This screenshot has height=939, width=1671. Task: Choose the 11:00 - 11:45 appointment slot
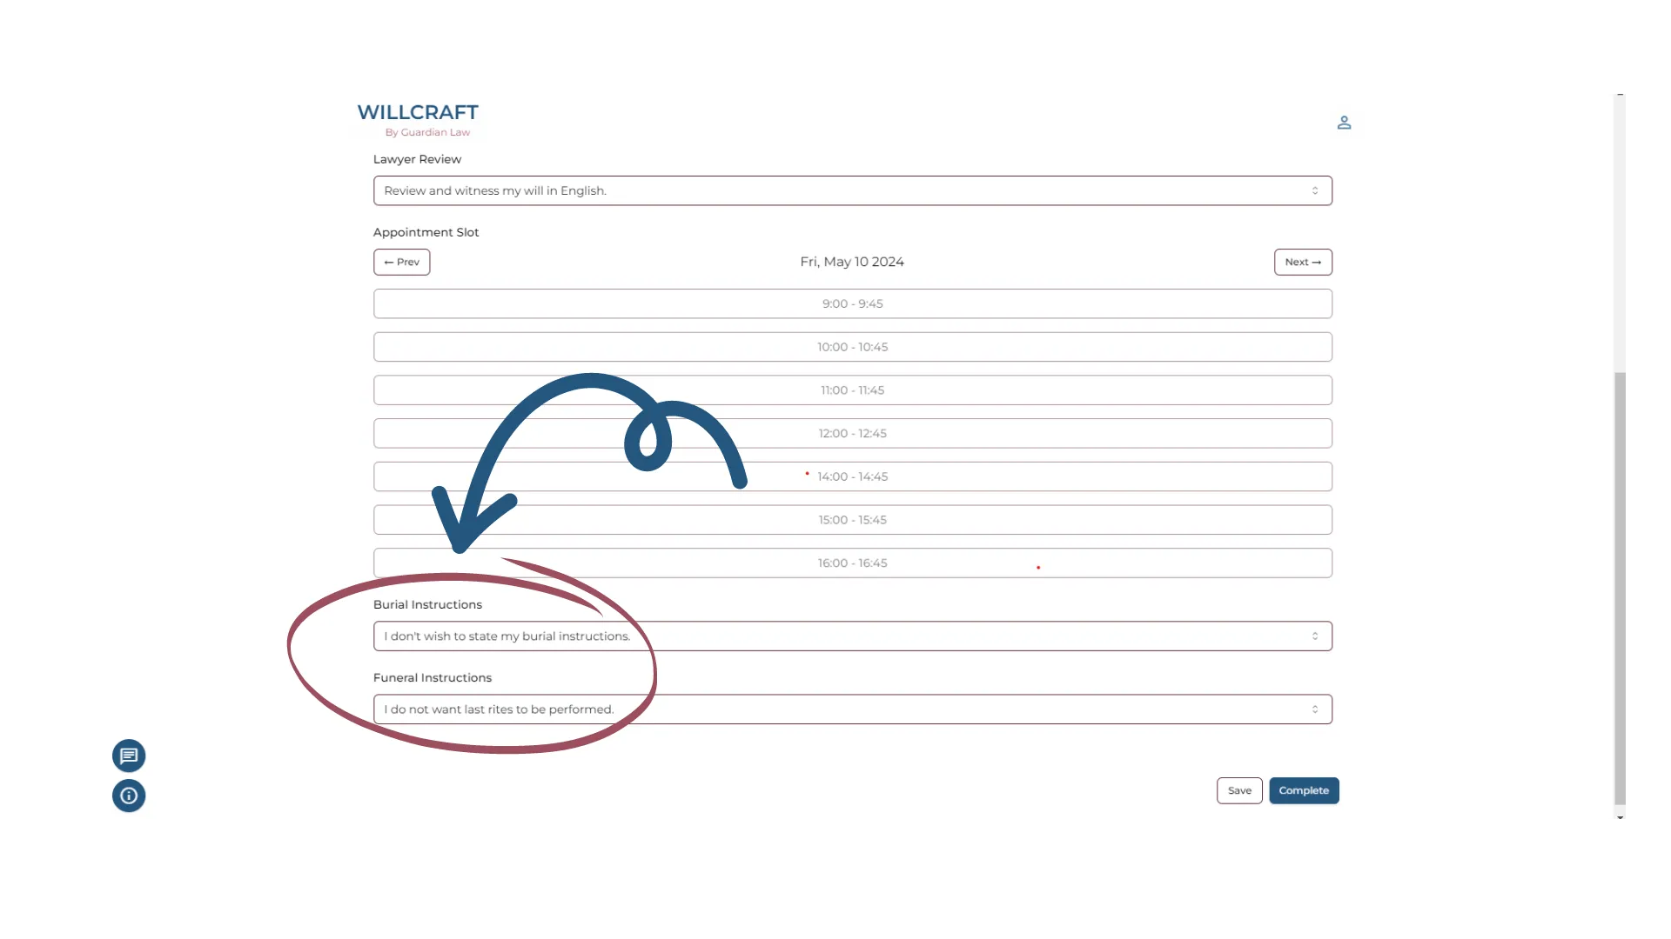[853, 390]
